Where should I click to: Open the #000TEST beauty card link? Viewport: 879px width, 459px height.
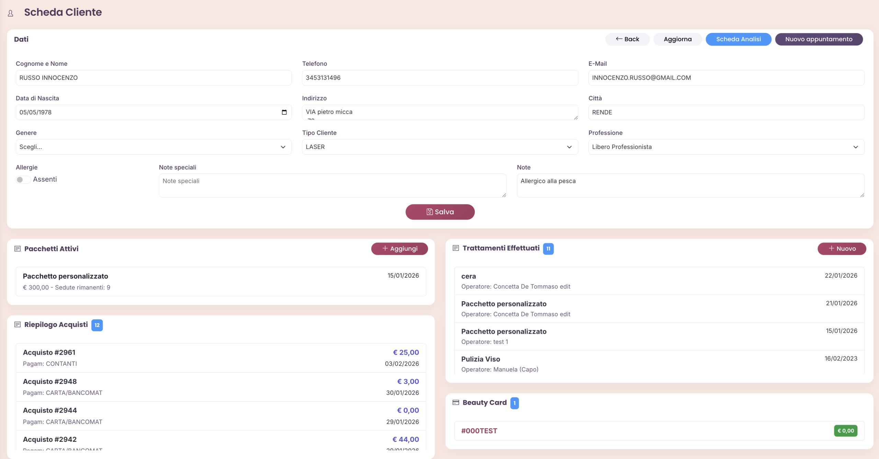[479, 431]
